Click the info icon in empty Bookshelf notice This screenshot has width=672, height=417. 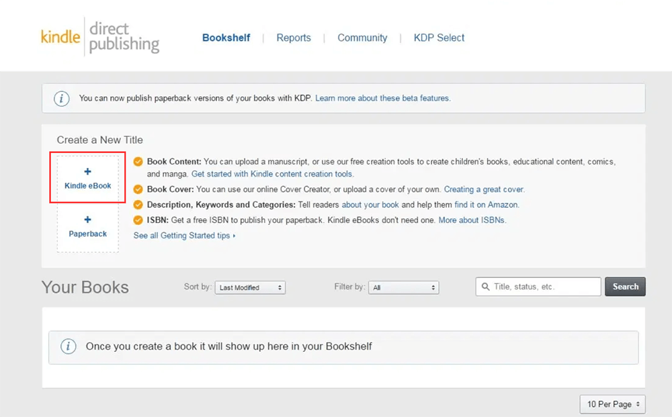pos(68,346)
